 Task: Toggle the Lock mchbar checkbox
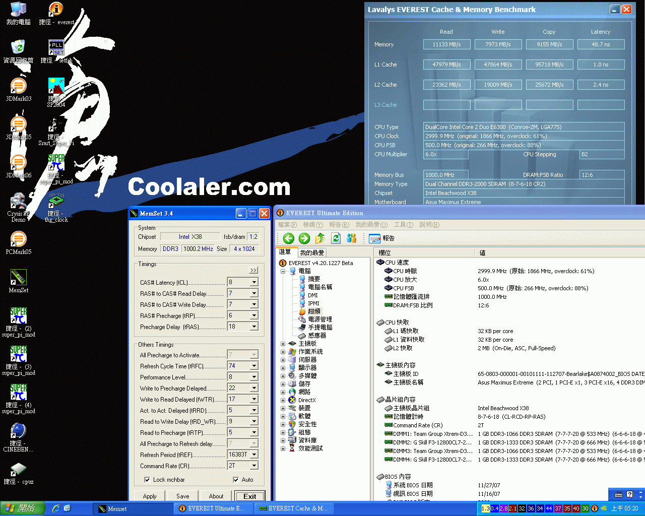pos(147,480)
